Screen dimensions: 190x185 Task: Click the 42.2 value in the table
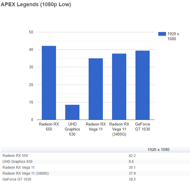(132, 155)
